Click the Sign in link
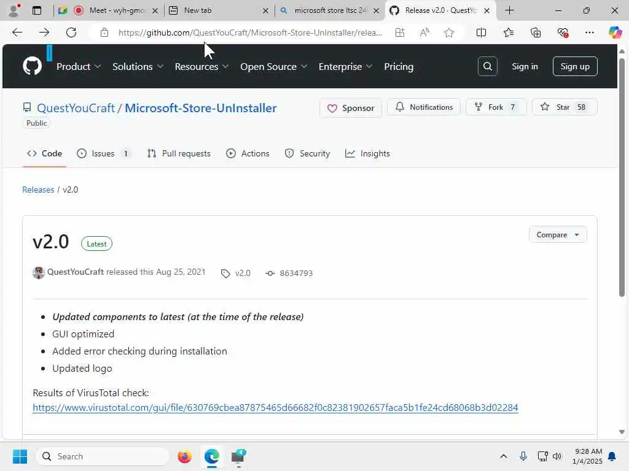629x471 pixels. point(525,66)
